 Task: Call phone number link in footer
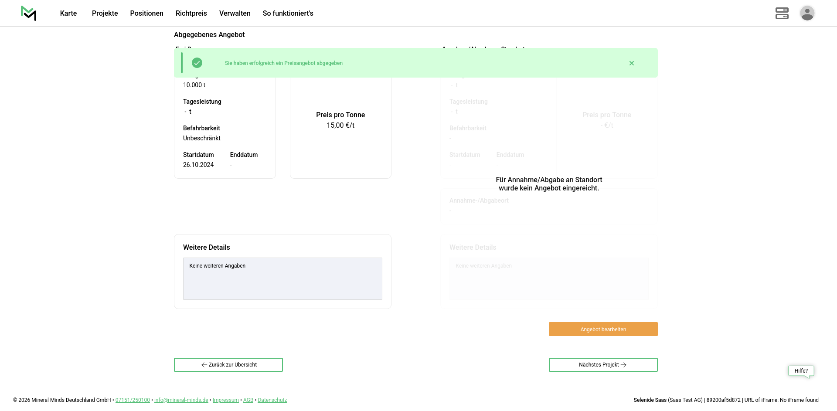coord(133,400)
